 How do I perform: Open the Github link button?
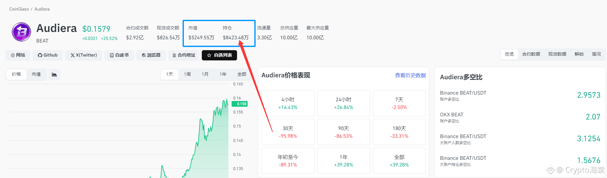(48, 55)
